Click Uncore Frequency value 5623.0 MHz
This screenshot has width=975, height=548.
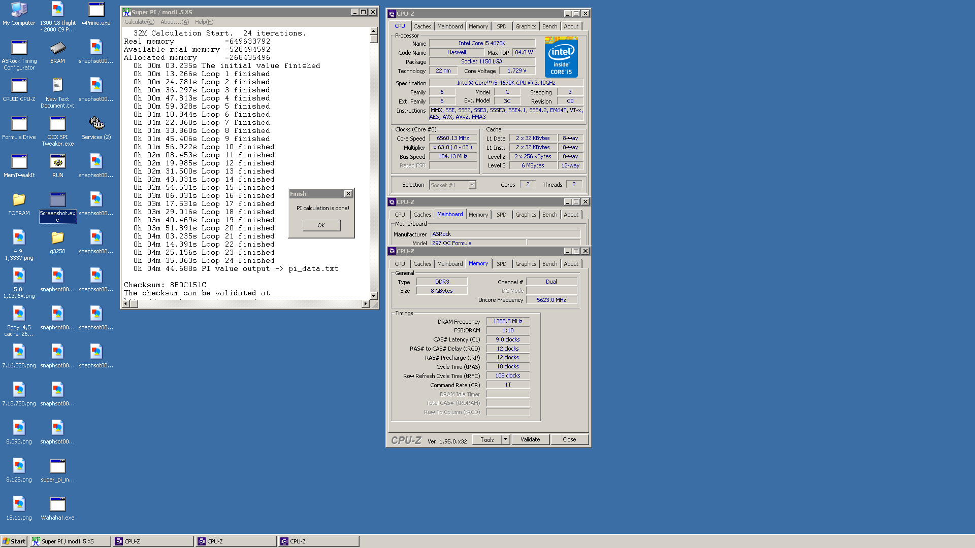coord(551,300)
